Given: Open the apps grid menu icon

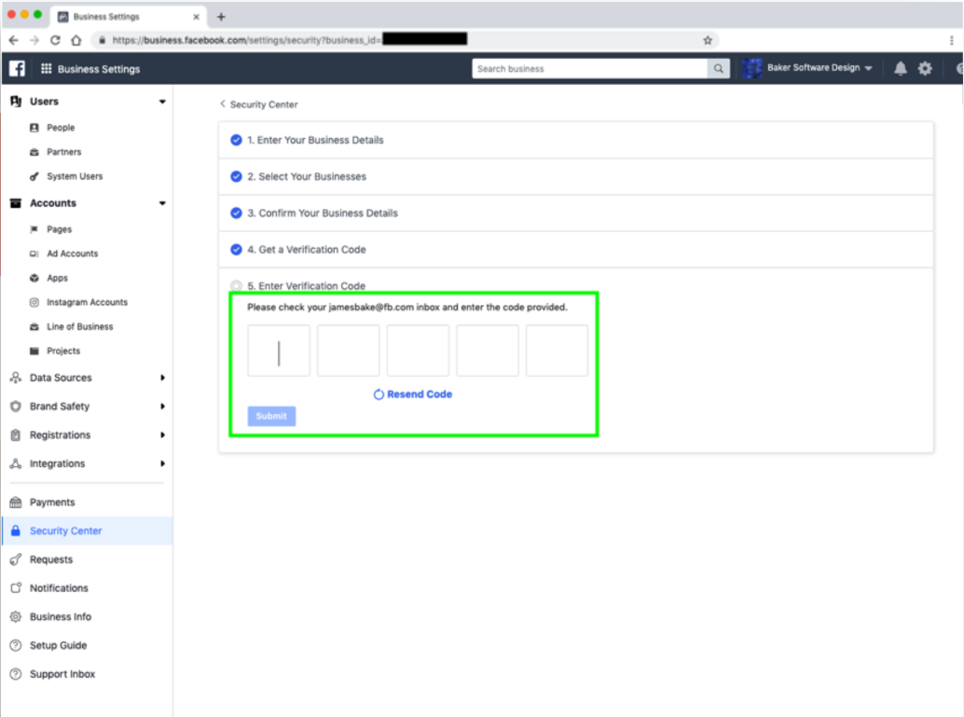Looking at the screenshot, I should click(x=46, y=68).
